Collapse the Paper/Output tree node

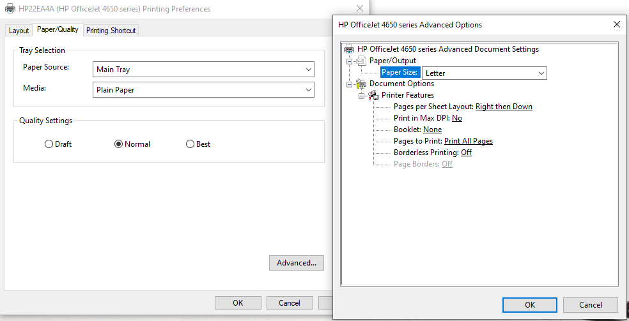point(350,61)
